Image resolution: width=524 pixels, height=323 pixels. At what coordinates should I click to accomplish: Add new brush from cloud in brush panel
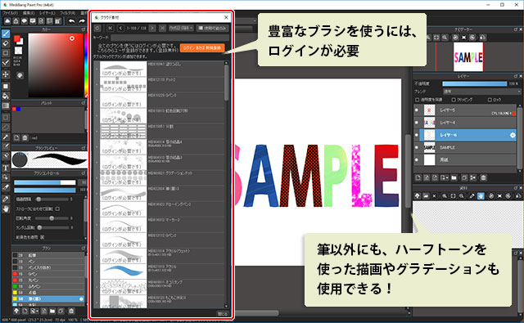(16, 311)
